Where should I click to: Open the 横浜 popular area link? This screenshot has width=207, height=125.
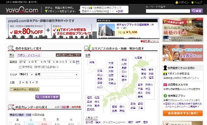tap(98, 122)
